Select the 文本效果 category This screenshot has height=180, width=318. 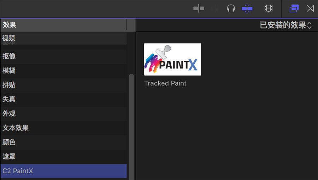64,128
